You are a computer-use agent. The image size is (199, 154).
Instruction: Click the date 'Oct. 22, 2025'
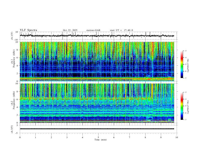[70, 30]
